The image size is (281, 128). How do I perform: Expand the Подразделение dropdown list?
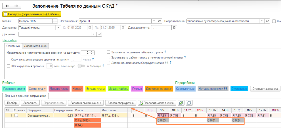tap(261, 21)
